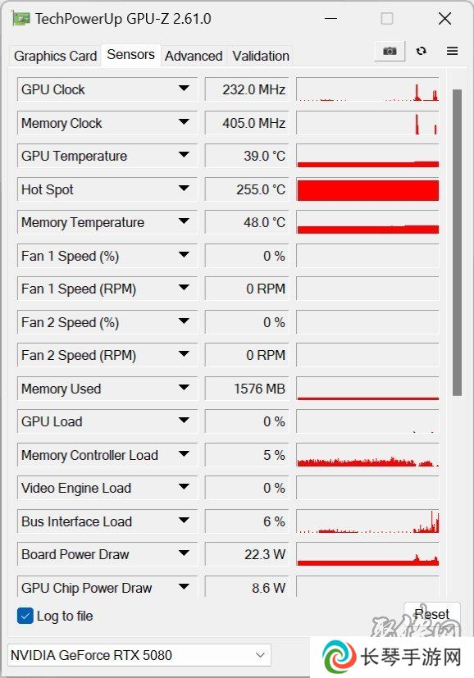Uncheck the Log to file checkbox

25,616
